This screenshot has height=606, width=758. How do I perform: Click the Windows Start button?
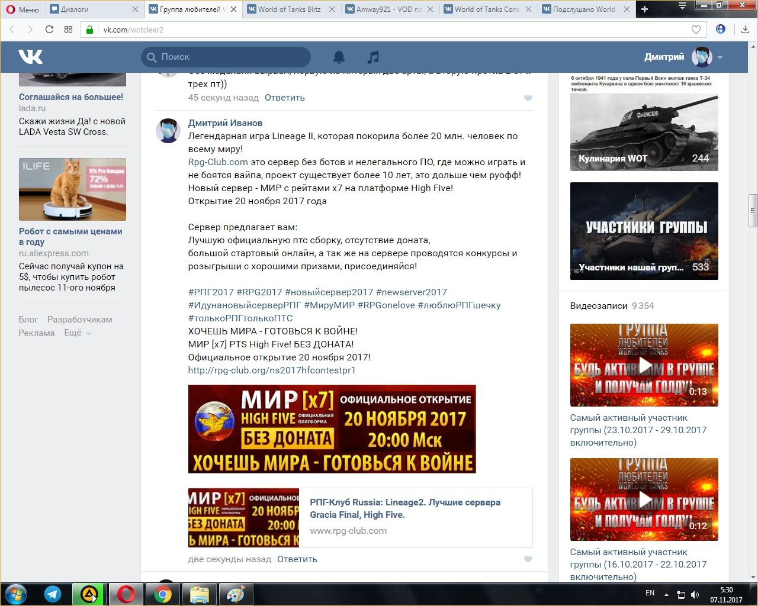pyautogui.click(x=15, y=594)
